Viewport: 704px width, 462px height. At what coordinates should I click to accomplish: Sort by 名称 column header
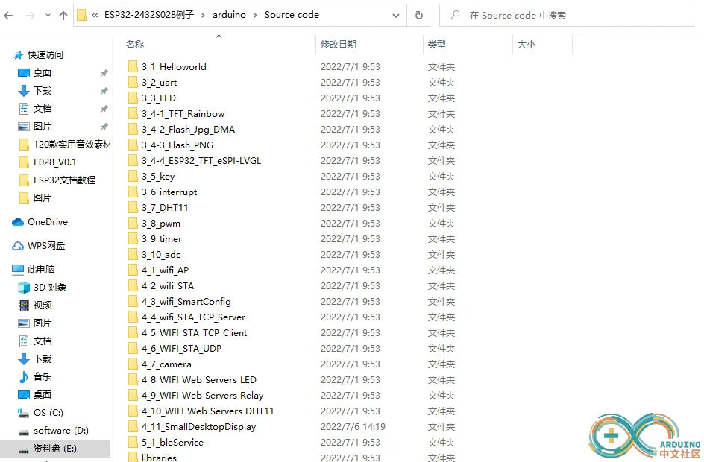135,45
